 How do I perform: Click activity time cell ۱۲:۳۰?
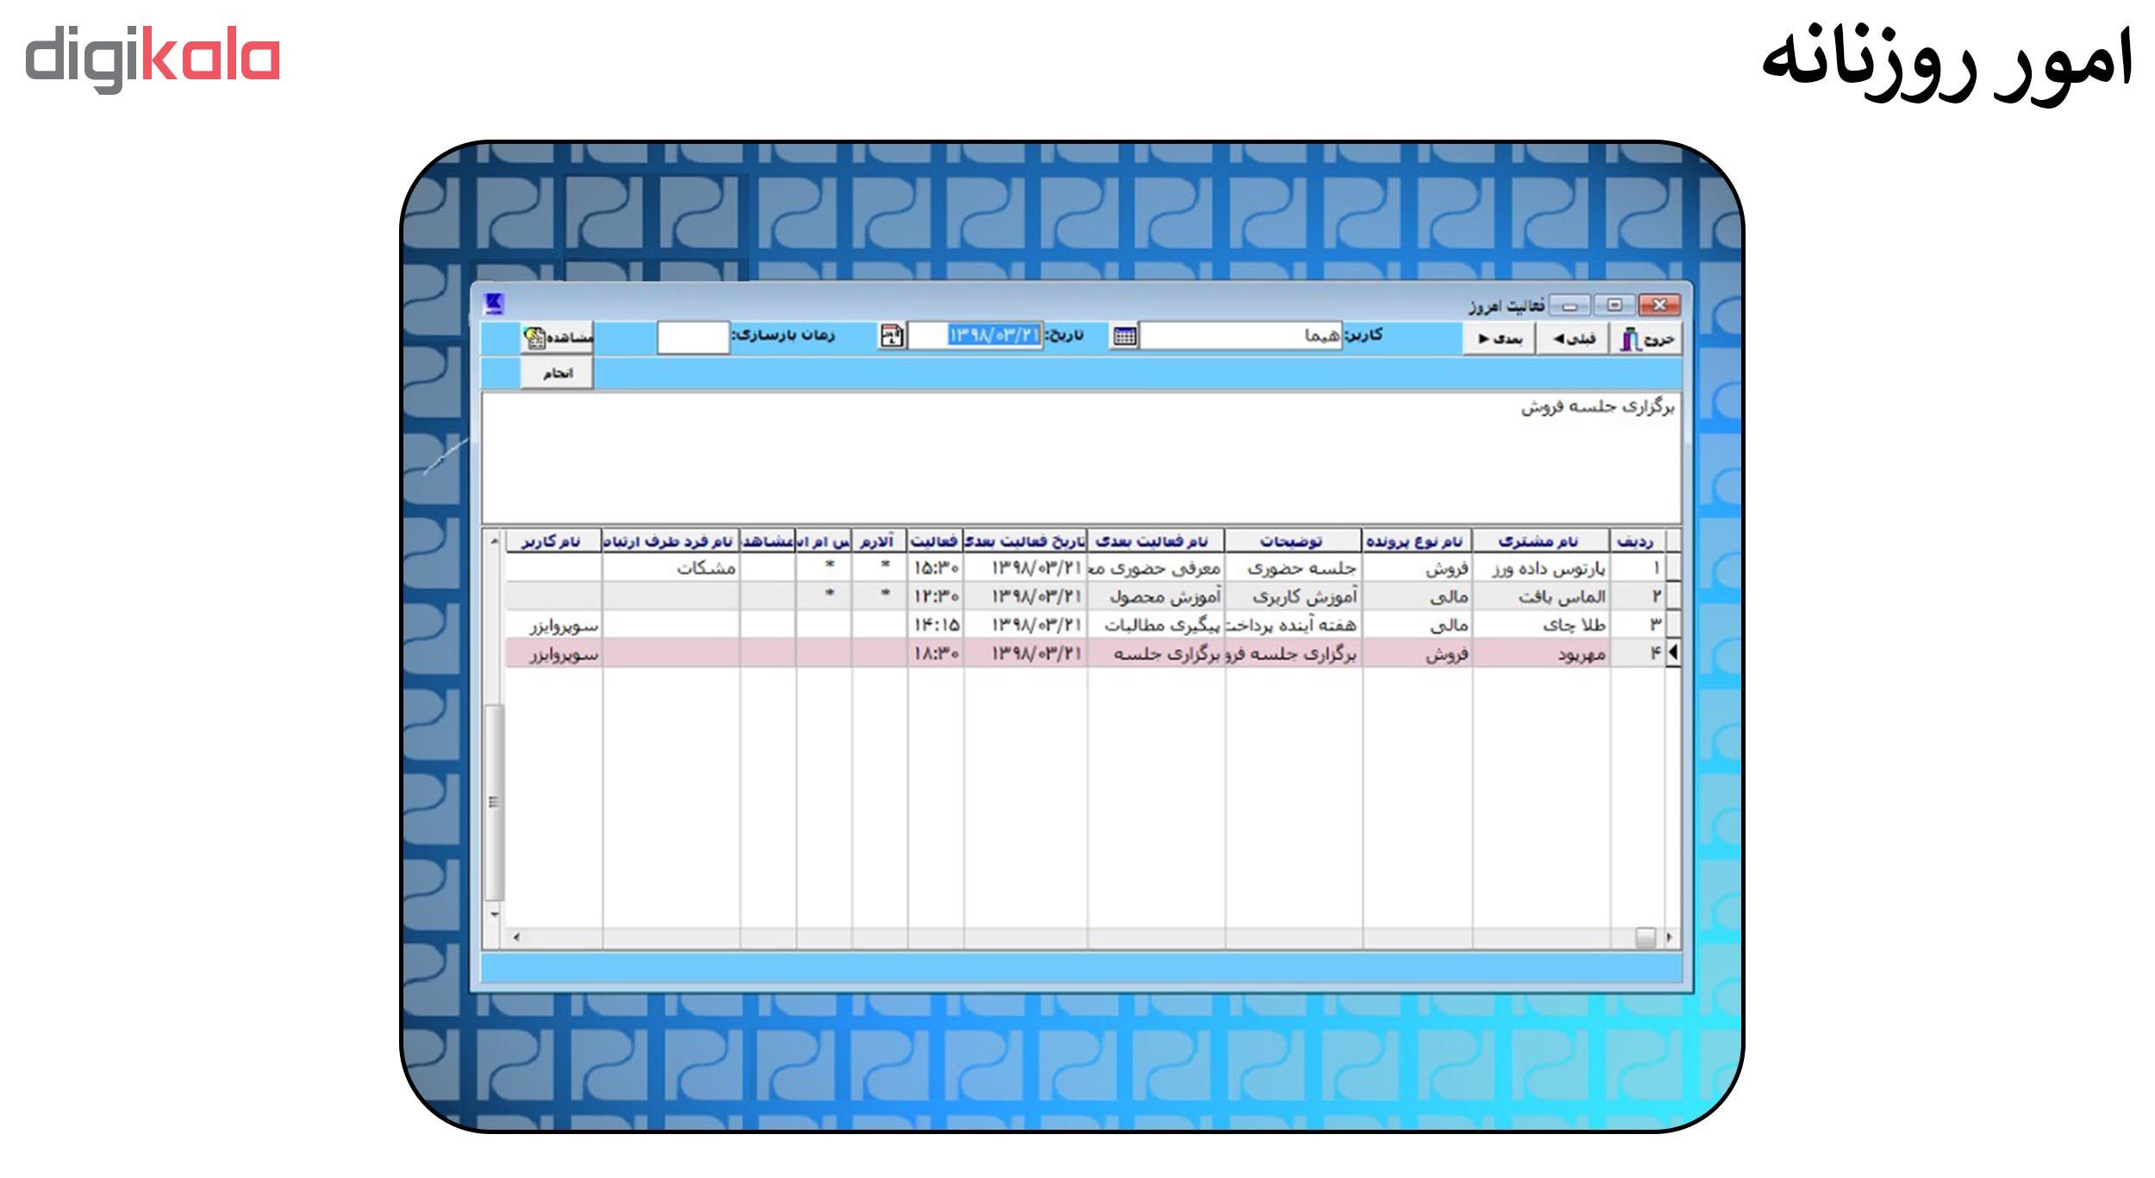pos(935,596)
